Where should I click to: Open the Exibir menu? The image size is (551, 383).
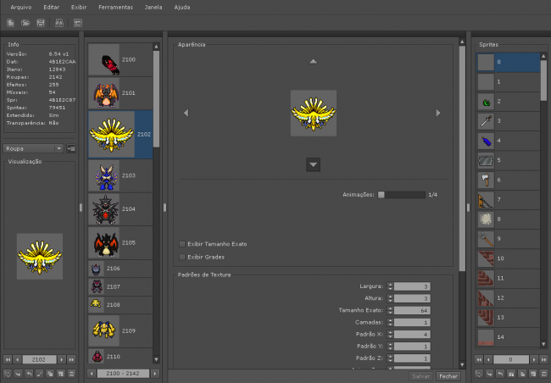pos(79,7)
